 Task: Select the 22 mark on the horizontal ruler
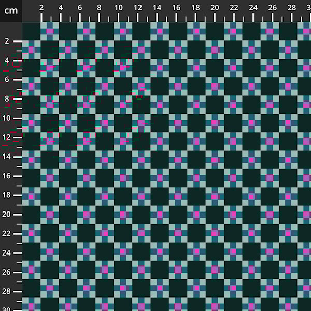point(234,8)
